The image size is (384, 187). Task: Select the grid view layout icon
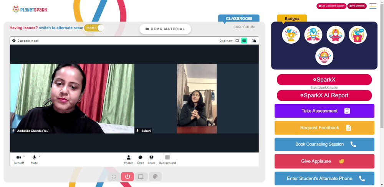click(244, 41)
